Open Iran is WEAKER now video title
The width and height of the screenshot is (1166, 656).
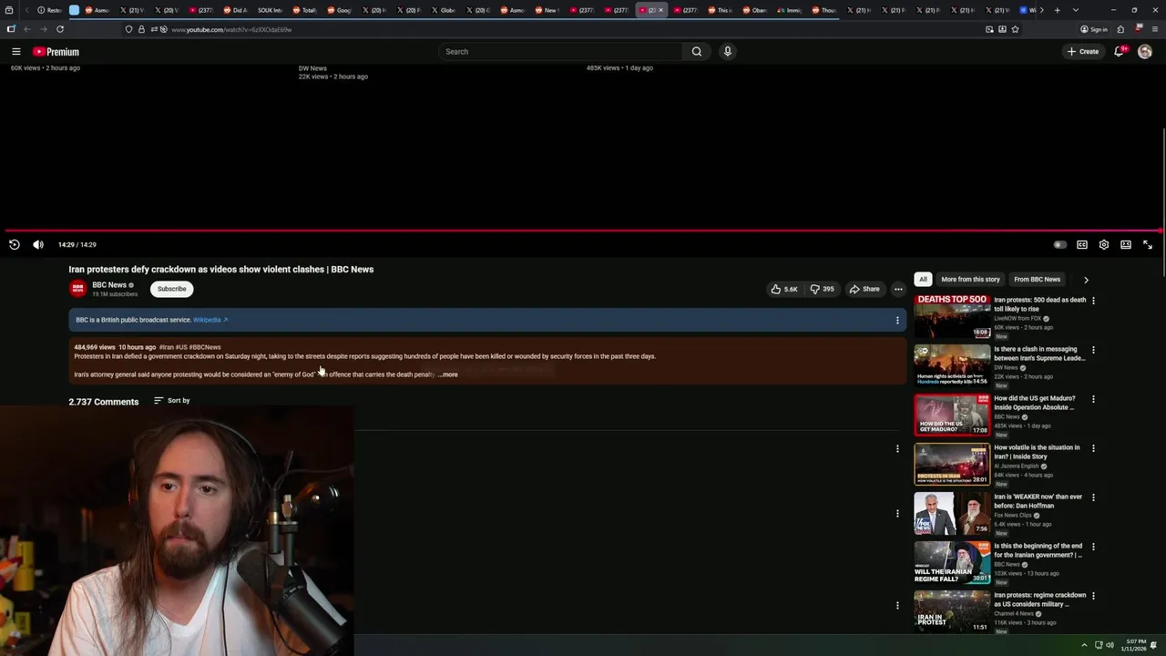[1038, 501]
